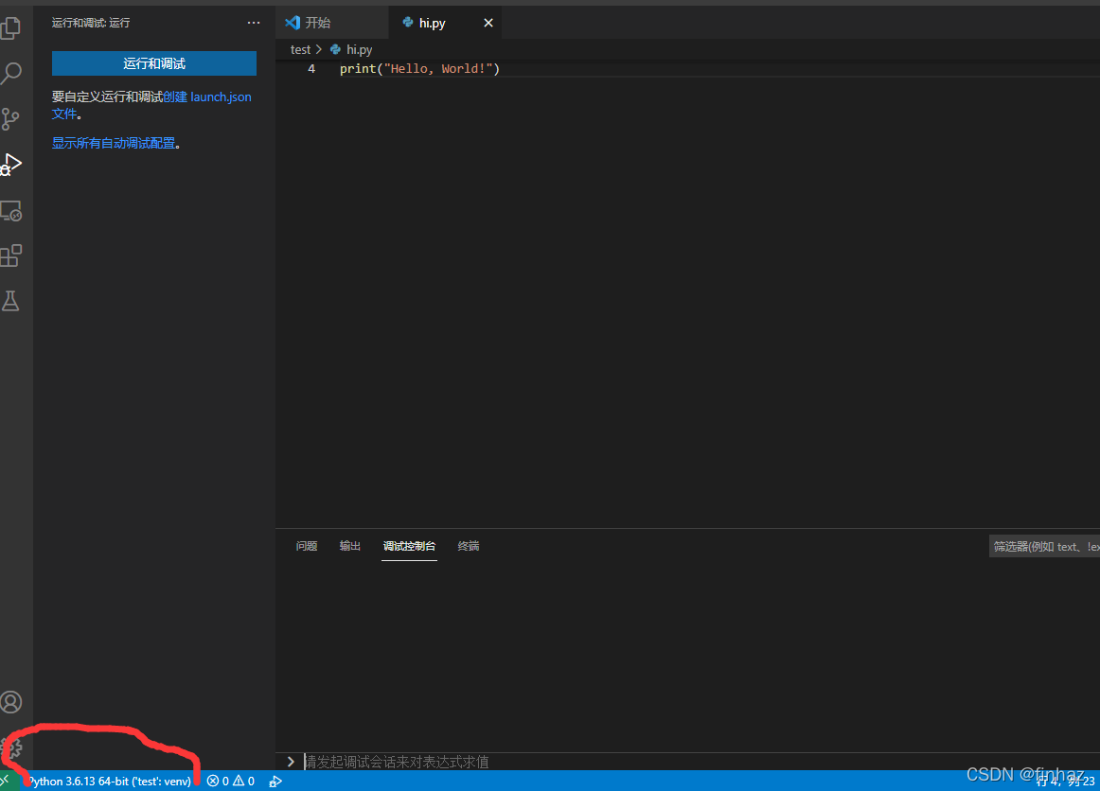Open errors and warnings count in status bar
Screen dimensions: 1100x791
point(231,782)
